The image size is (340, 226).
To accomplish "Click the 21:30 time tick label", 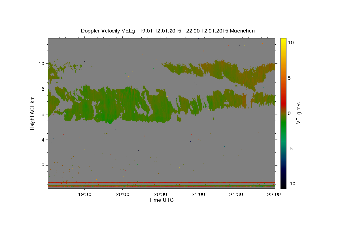I will (236, 194).
